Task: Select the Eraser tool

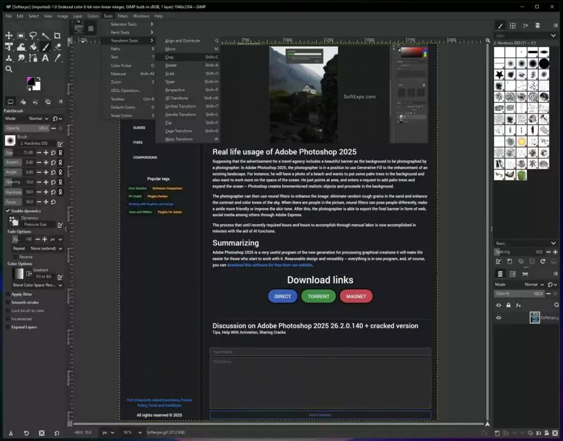Action: click(57, 47)
